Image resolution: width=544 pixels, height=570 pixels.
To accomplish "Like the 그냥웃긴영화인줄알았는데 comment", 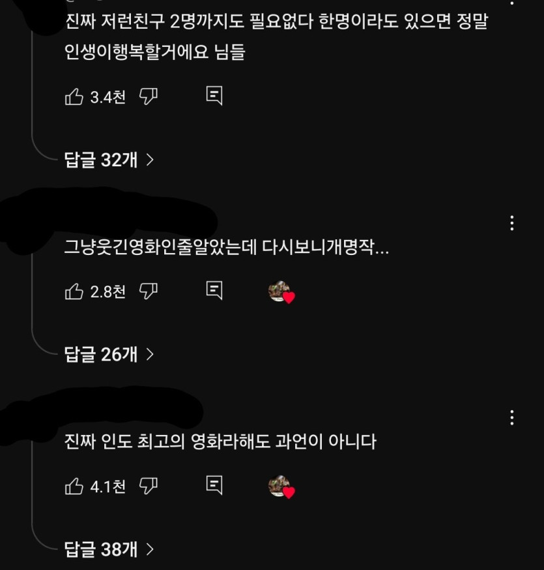I will click(x=74, y=292).
